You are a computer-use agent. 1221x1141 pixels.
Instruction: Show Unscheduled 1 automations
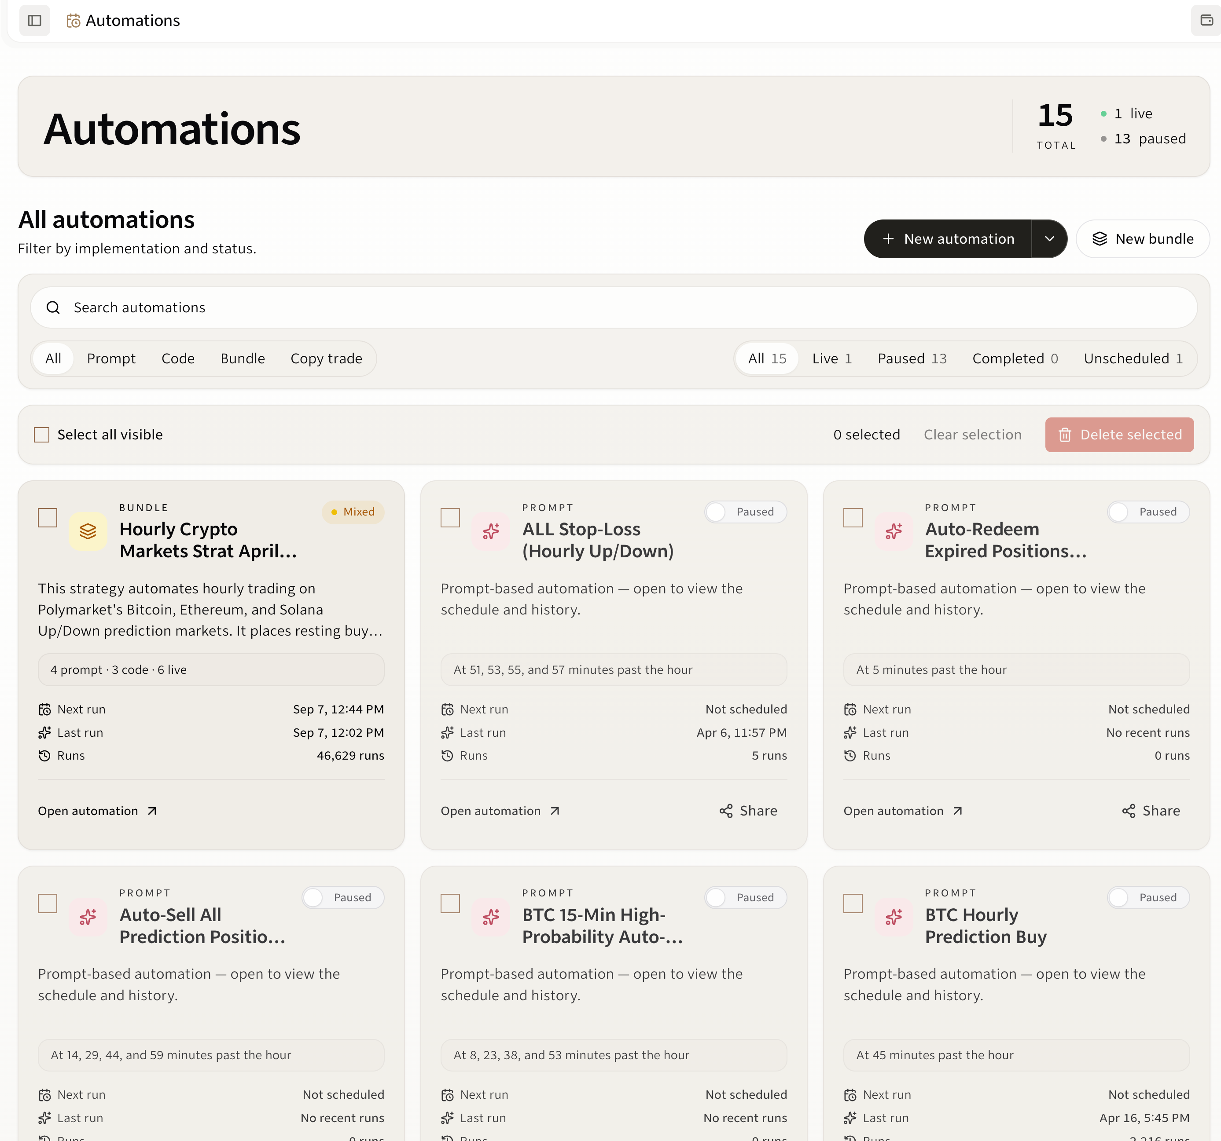(x=1133, y=358)
